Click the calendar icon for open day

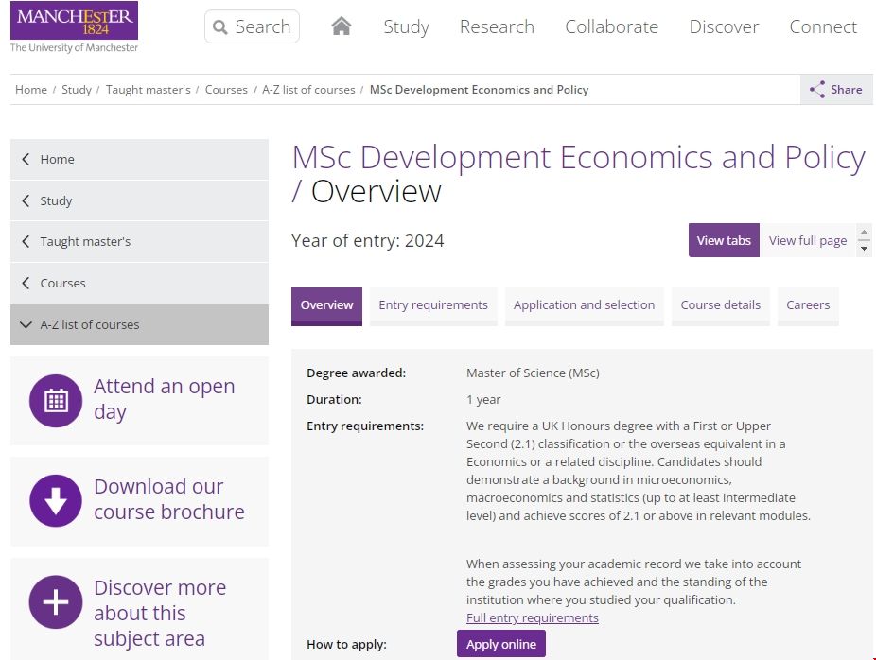[56, 400]
